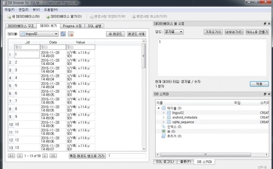Click the 이름 column header in schema
273x169 pixels.
[194, 103]
